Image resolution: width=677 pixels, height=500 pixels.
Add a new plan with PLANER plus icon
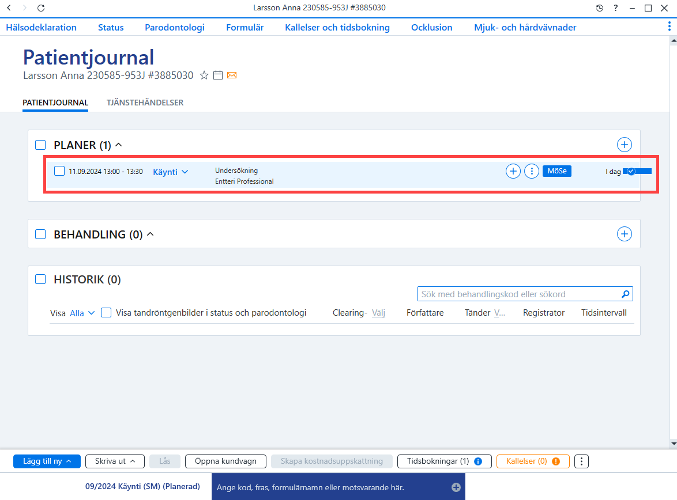(x=625, y=145)
